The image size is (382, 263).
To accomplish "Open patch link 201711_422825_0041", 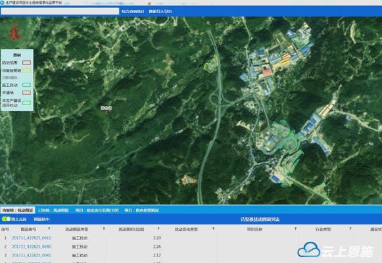I will [32, 255].
